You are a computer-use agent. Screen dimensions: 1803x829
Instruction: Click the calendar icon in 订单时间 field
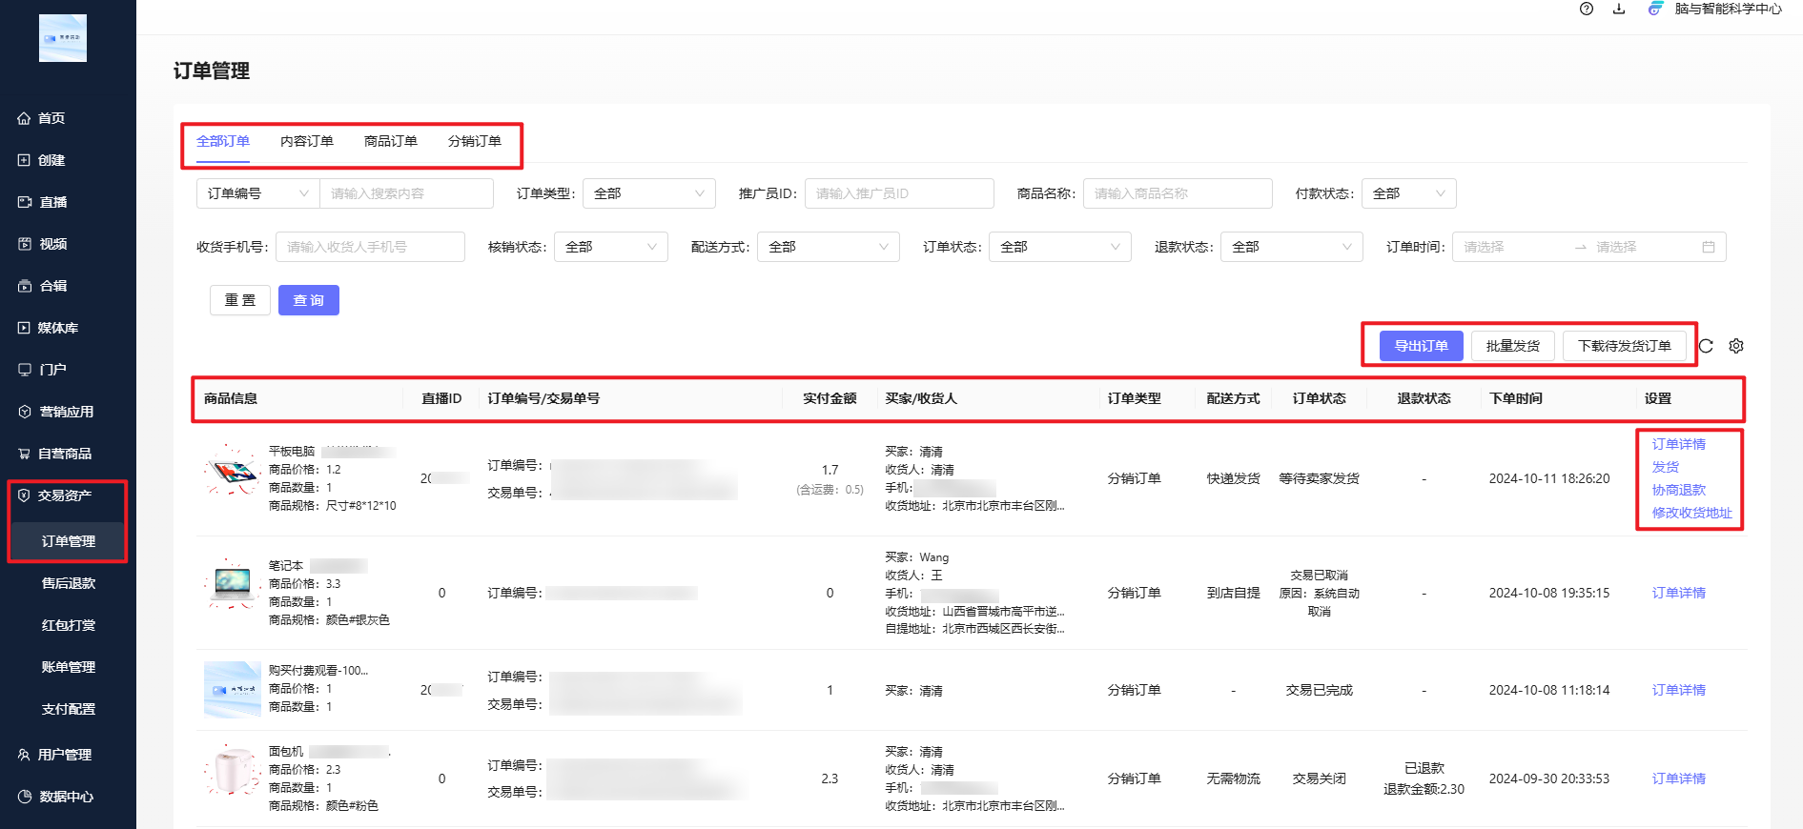click(1709, 247)
